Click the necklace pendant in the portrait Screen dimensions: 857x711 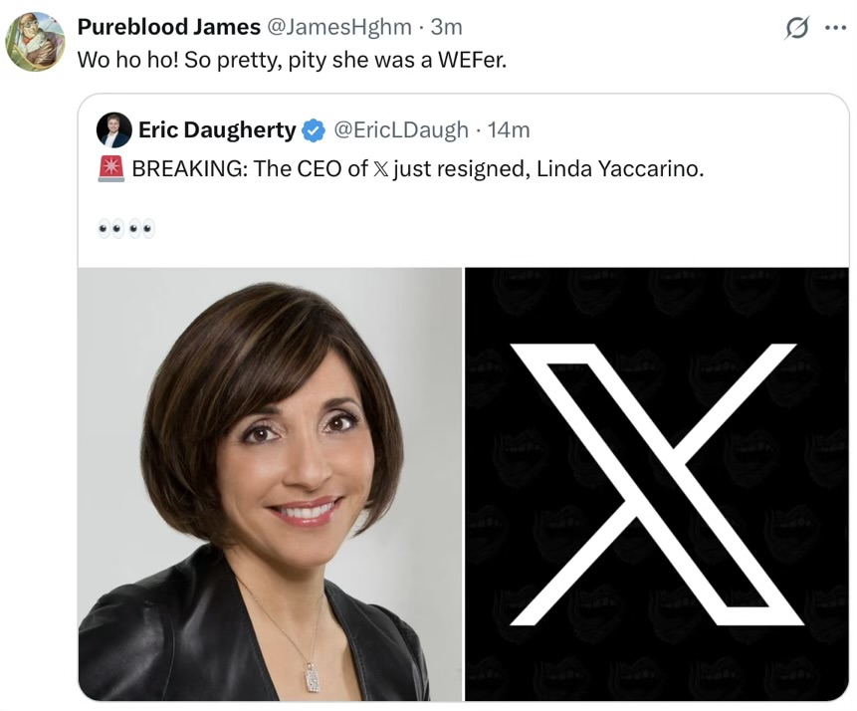pyautogui.click(x=312, y=678)
